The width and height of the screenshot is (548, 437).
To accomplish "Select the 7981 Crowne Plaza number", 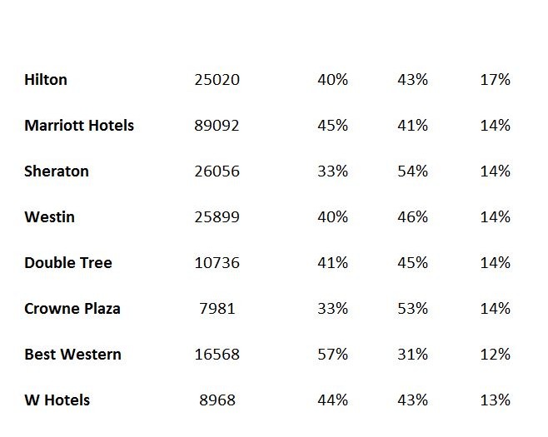I will pos(217,309).
